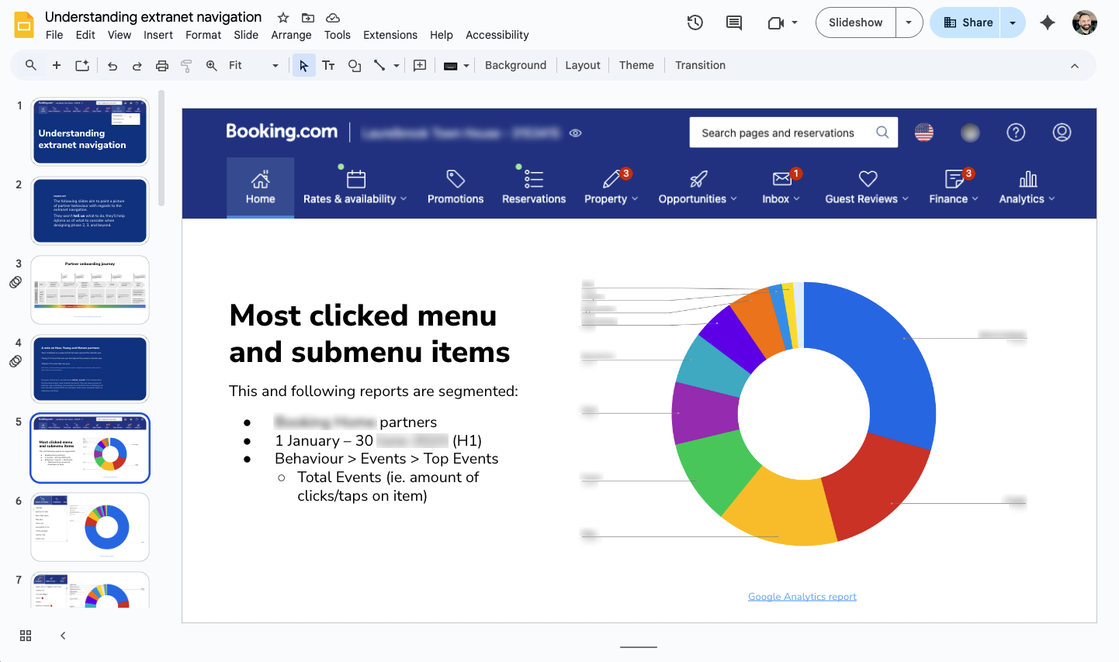Image resolution: width=1119 pixels, height=662 pixels.
Task: Open Version history from the top bar
Action: (x=695, y=22)
